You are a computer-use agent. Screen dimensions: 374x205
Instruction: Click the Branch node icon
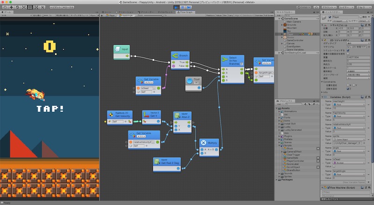pos(175,55)
